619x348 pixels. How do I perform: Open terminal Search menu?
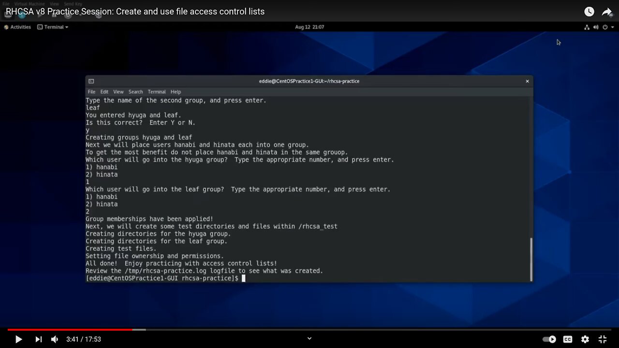[x=135, y=92]
